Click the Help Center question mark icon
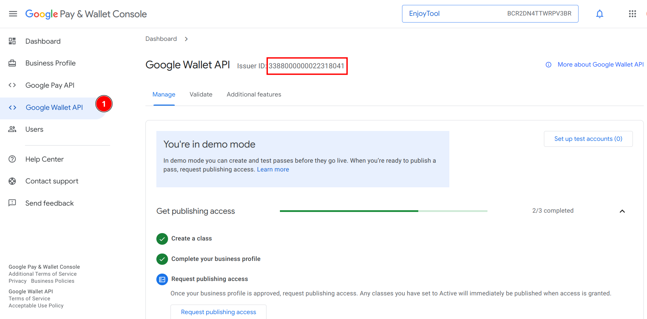The height and width of the screenshot is (319, 647). 12,159
